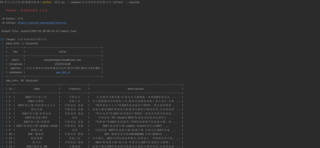
Task: Click app name '360手机主题-初音未来'
Action: pyautogui.click(x=37, y=113)
